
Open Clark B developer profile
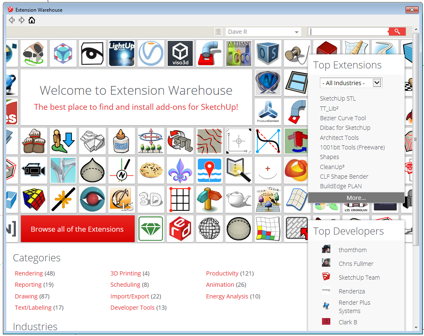coord(348,322)
